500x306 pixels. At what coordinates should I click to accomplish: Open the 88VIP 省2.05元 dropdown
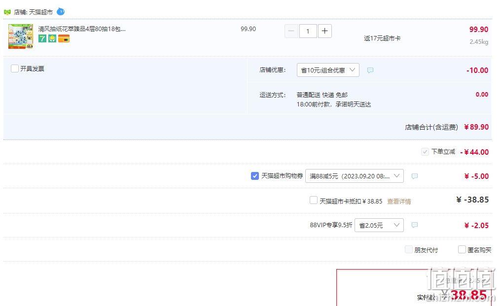pos(379,225)
